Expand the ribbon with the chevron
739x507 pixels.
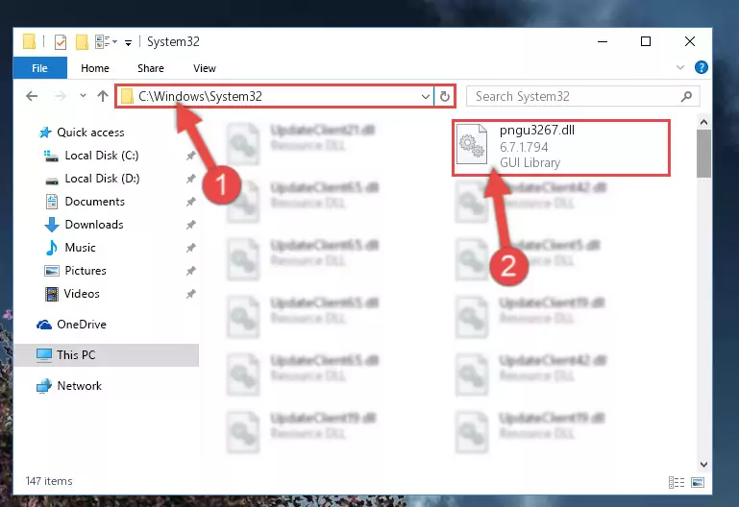(x=680, y=67)
